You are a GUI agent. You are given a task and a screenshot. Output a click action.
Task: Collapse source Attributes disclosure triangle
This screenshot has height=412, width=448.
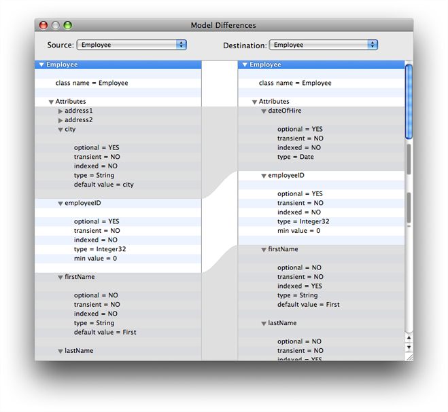click(51, 102)
